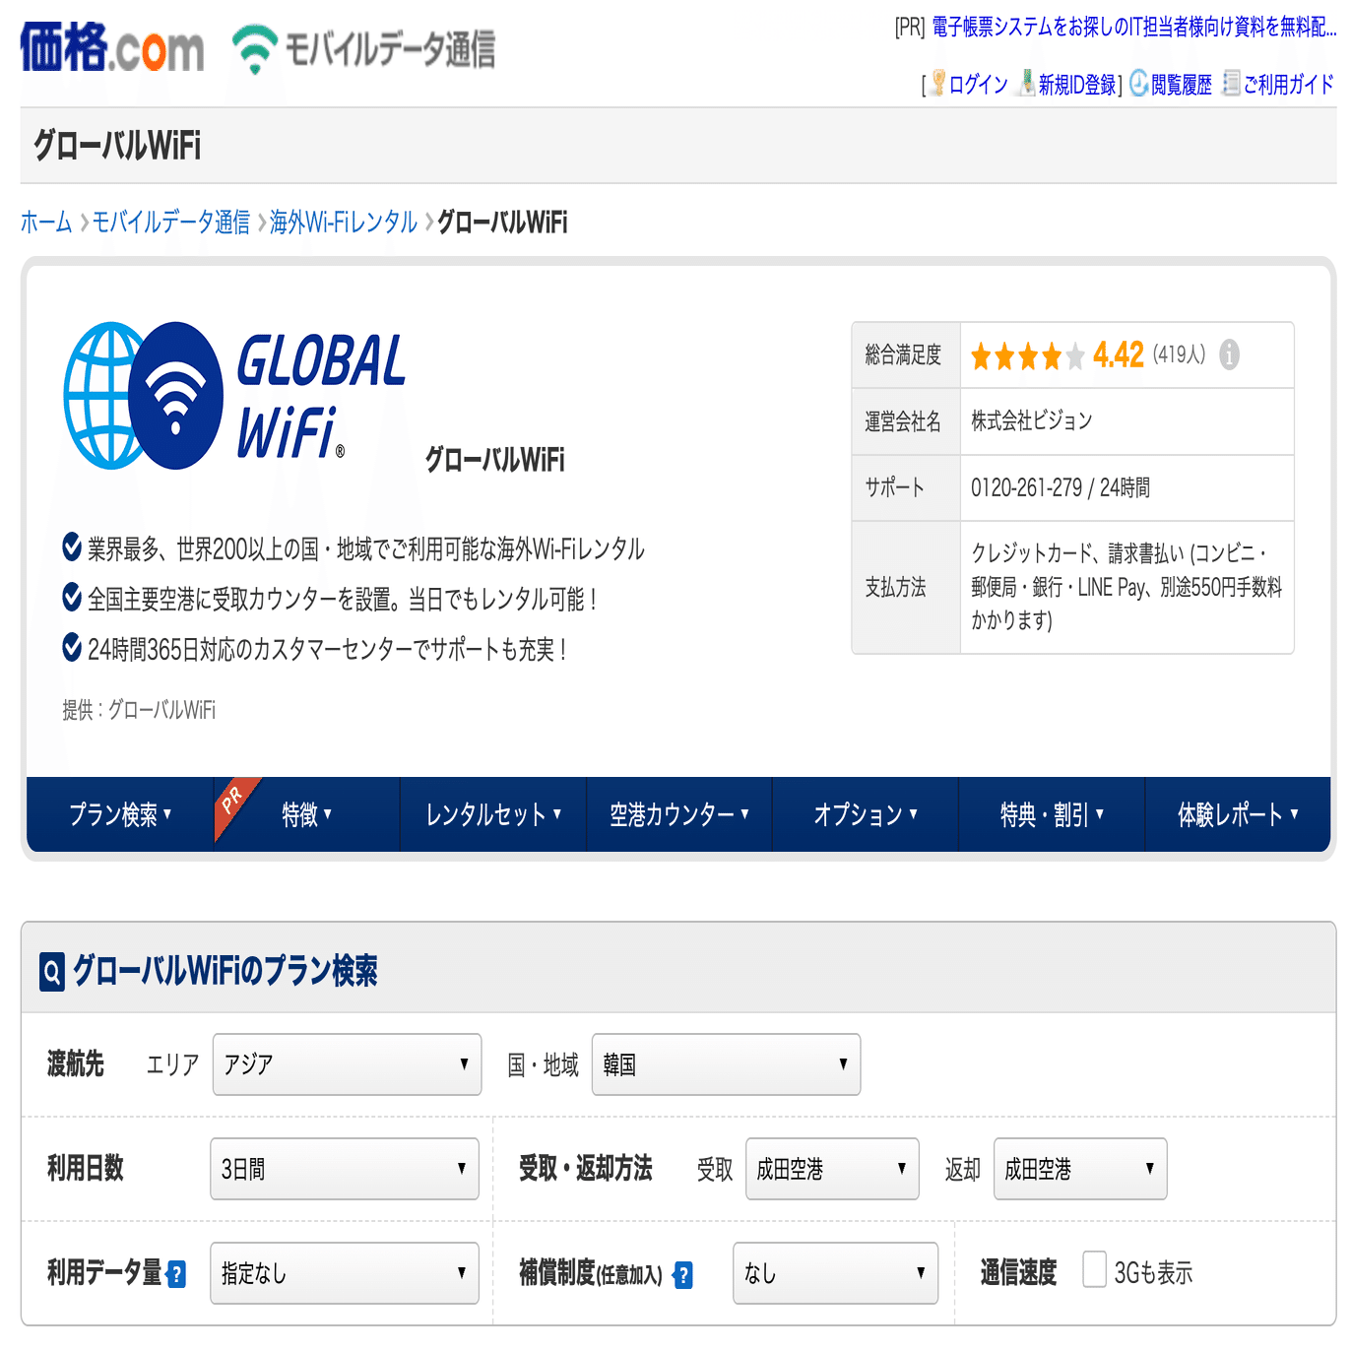Screen dimensions: 1351x1351
Task: Open the 受取 airport dropdown showing 成田空港
Action: [832, 1169]
